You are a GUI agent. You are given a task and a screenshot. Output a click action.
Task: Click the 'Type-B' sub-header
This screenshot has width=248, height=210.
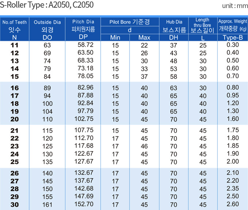tap(233, 38)
